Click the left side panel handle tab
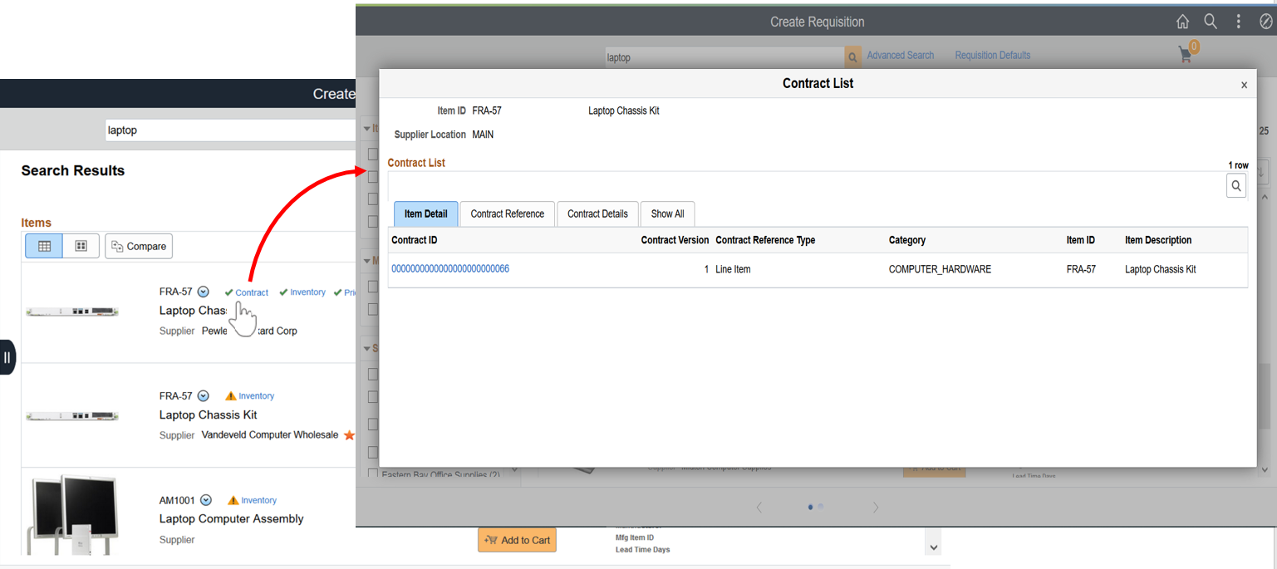This screenshot has width=1277, height=569. coord(7,357)
